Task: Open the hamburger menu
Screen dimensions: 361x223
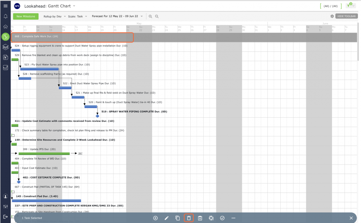Action: pyautogui.click(x=6, y=6)
